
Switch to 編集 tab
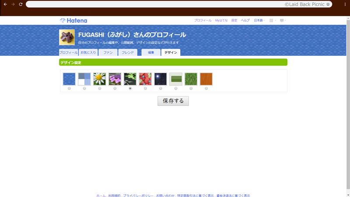(151, 52)
